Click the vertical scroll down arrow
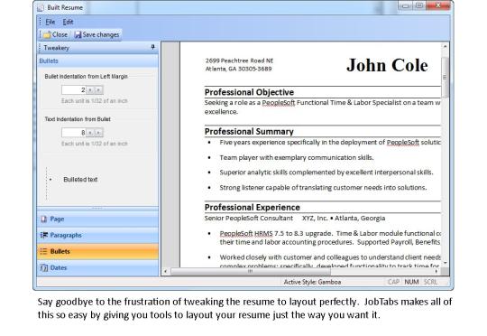487x336 pixels. 445,263
